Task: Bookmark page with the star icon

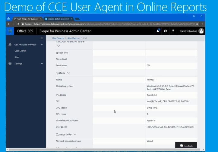Action: (x=201, y=24)
